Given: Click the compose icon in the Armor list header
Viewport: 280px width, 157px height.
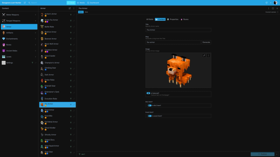Looking at the screenshot, I should tap(70, 8).
